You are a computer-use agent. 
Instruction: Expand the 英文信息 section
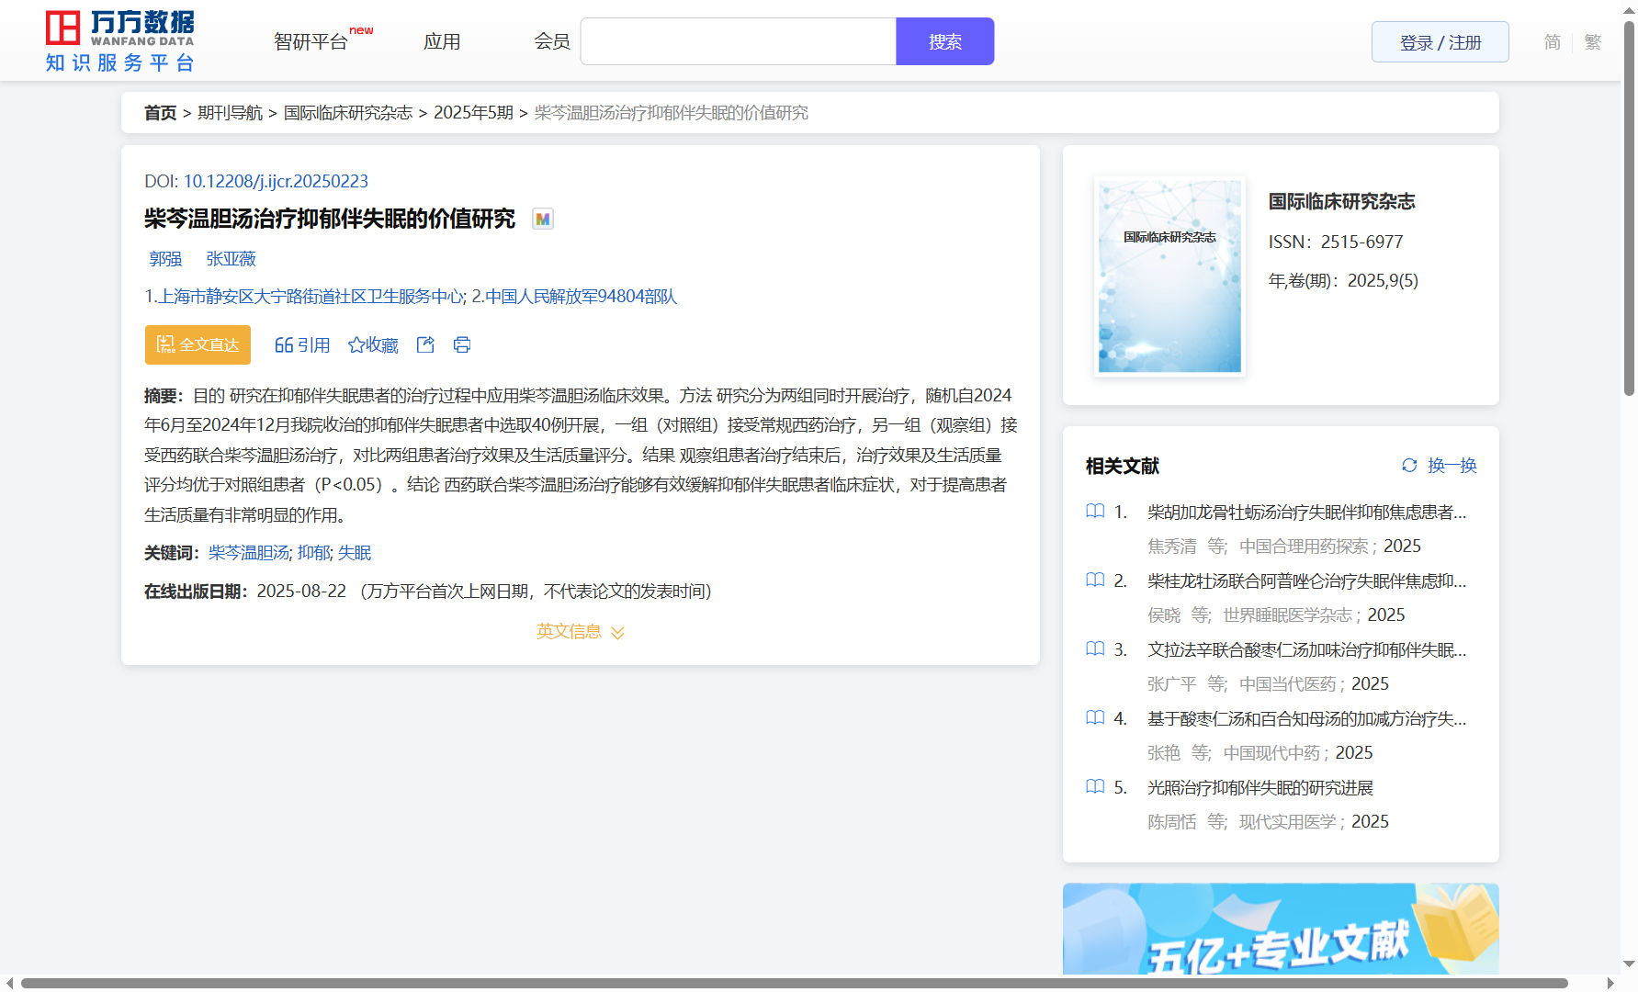click(580, 632)
